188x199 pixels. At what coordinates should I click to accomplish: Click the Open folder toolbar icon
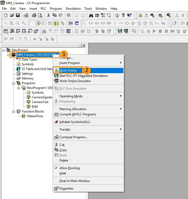pyautogui.click(x=12, y=15)
